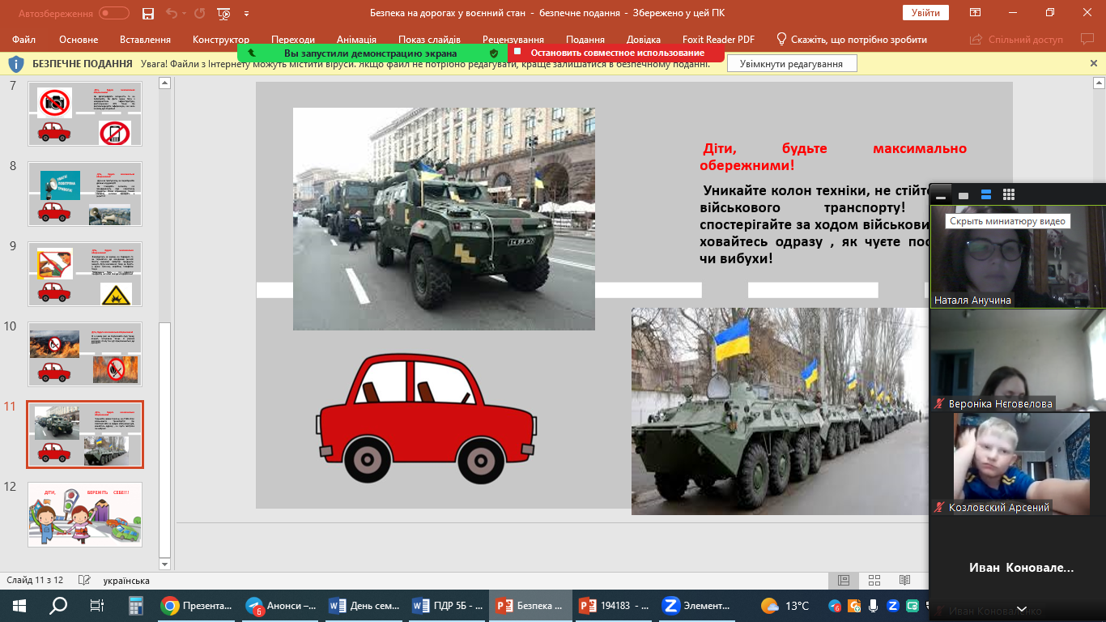
Task: Switch to Chrome Презента... taskbar window
Action: [197, 605]
